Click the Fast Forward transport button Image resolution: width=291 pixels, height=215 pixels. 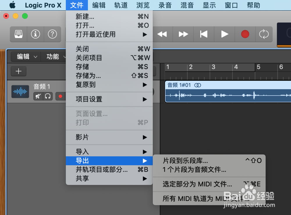tap(183, 34)
